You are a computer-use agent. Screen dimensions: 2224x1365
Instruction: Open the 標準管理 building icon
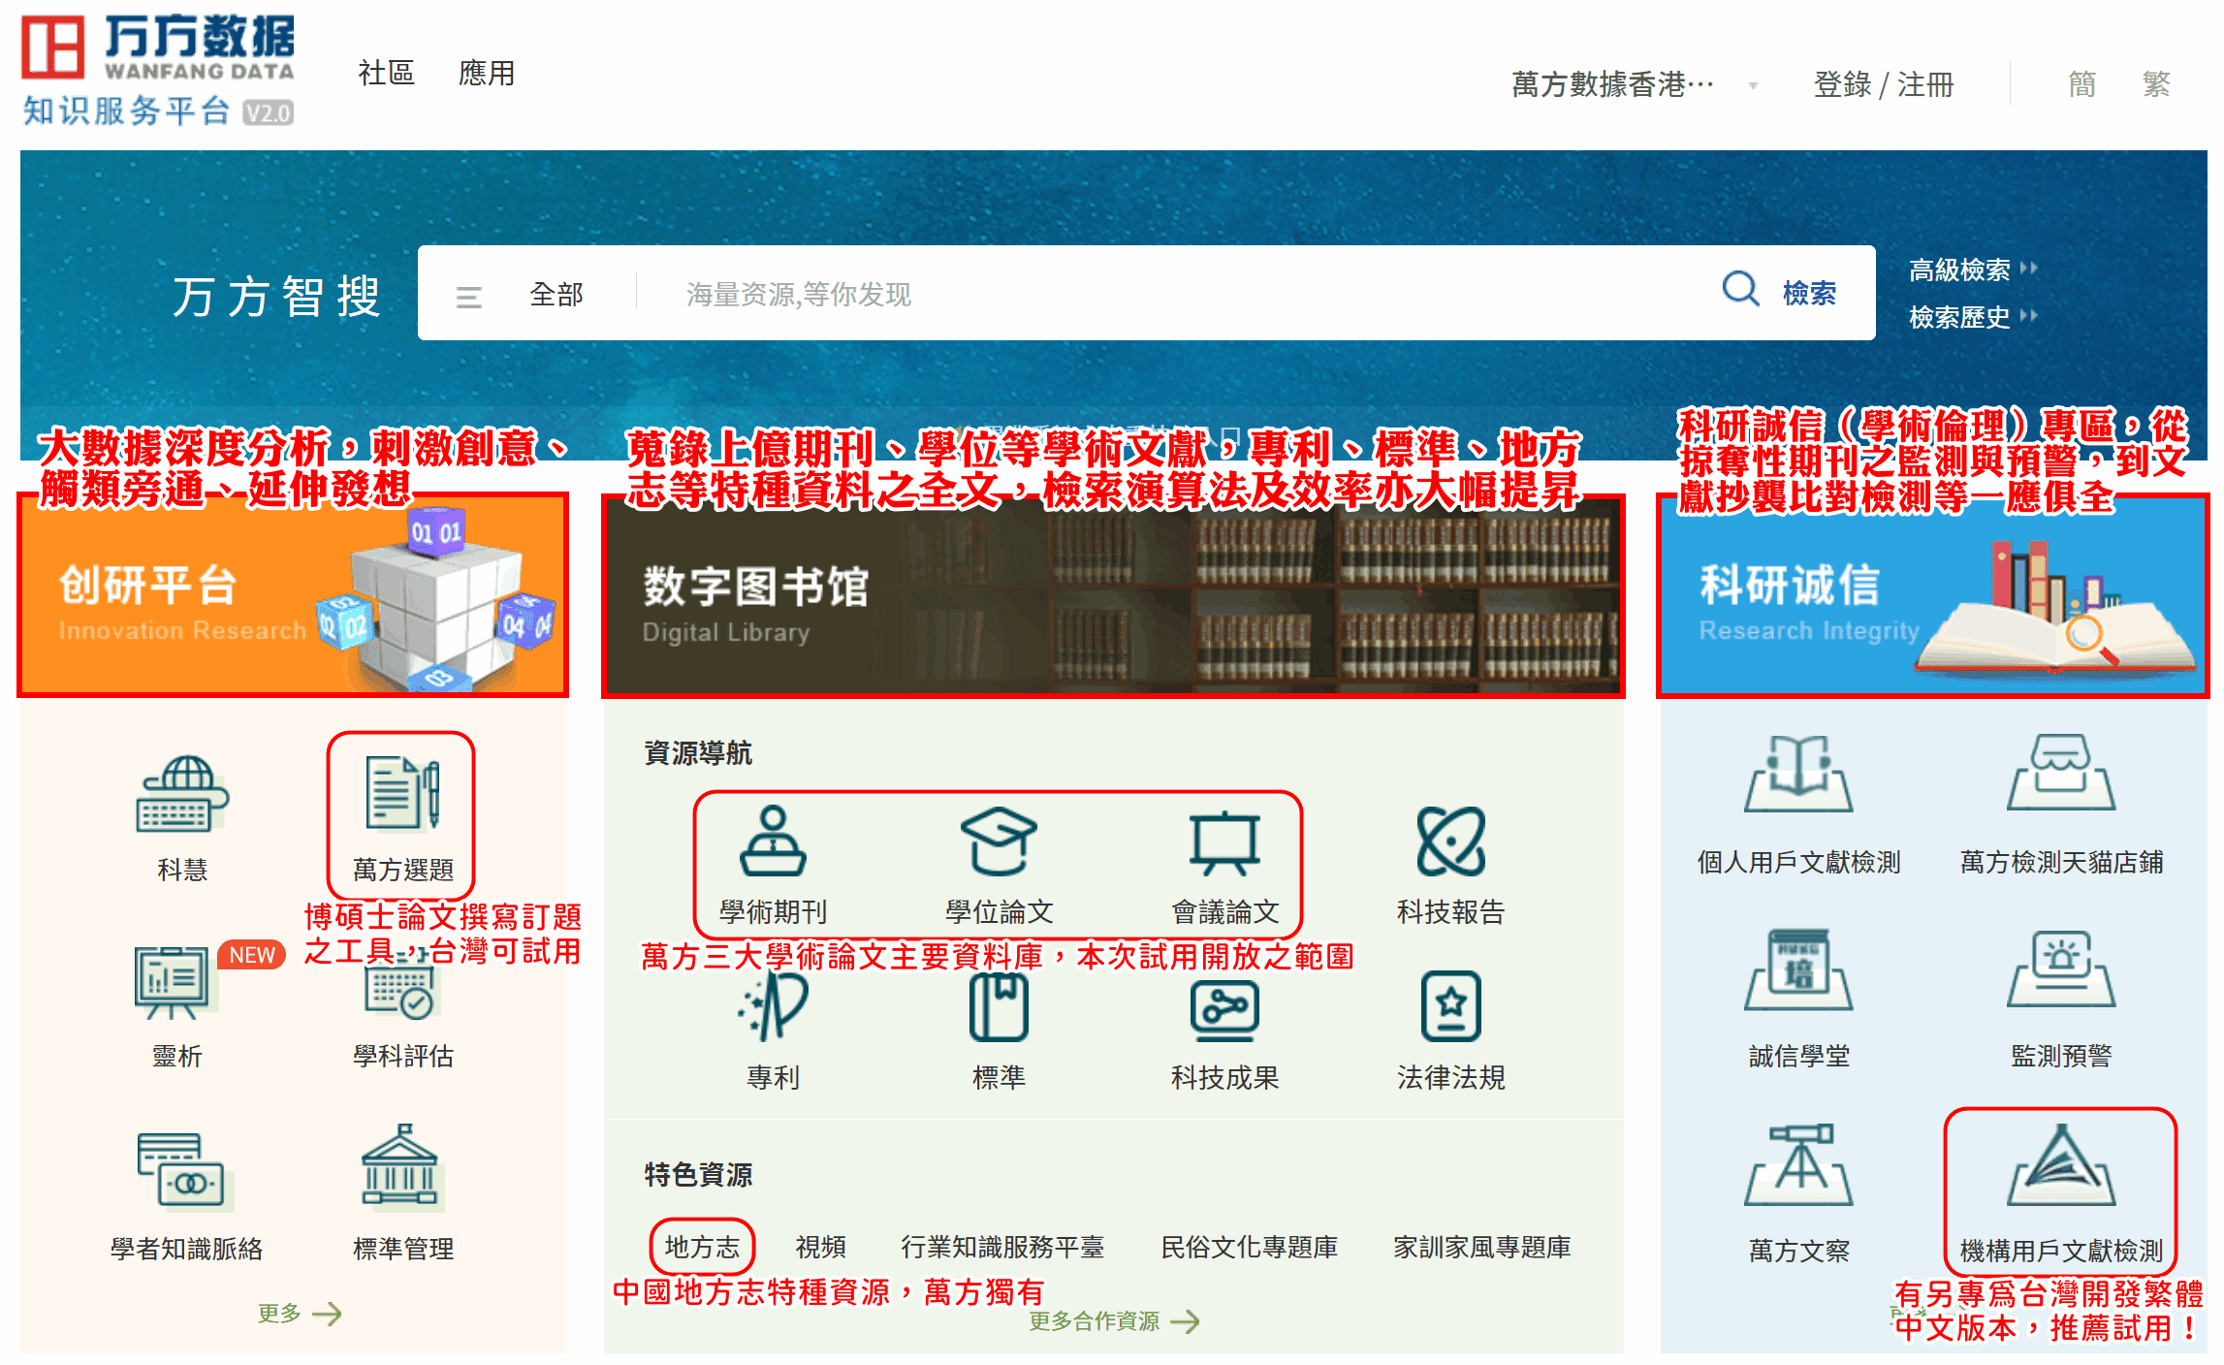(402, 1167)
